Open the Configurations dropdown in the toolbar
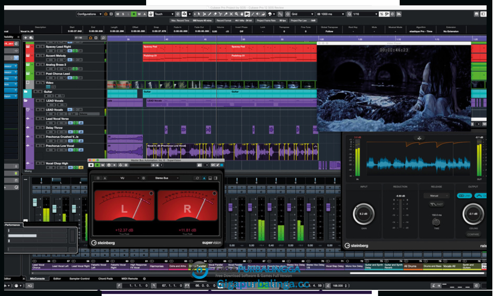The width and height of the screenshot is (494, 296). (x=89, y=14)
